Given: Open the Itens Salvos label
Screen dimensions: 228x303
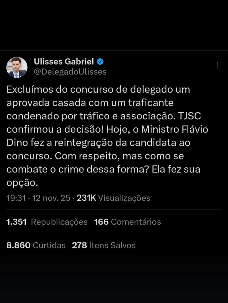Looking at the screenshot, I should coord(112,245).
